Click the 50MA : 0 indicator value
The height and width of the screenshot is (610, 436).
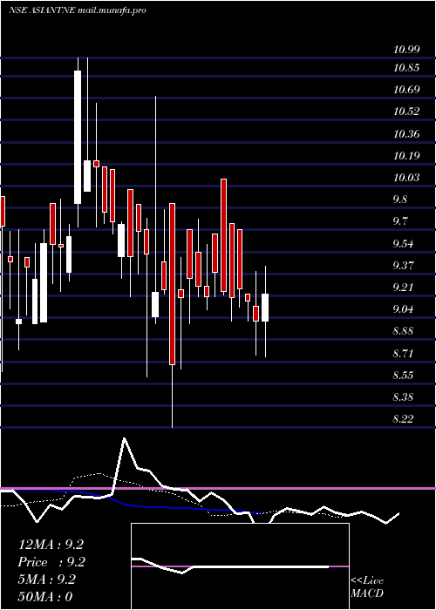click(45, 597)
